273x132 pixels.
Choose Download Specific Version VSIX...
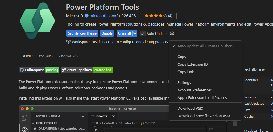[205, 116]
